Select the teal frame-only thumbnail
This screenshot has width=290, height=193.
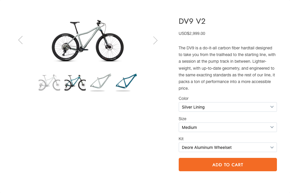click(126, 82)
